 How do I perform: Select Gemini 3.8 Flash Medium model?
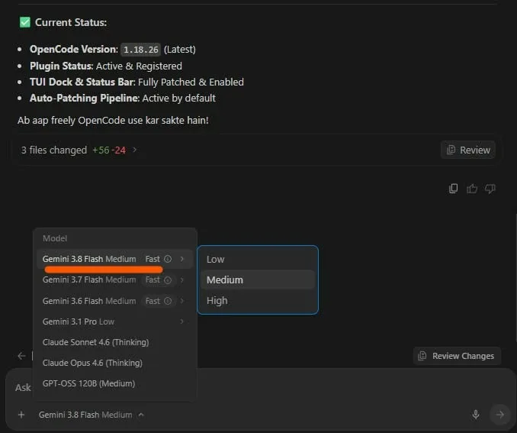[114, 259]
